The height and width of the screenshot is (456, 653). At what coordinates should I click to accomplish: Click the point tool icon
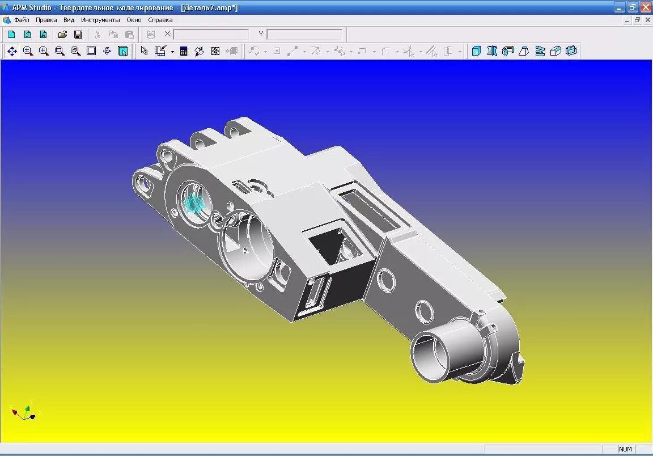pyautogui.click(x=277, y=51)
